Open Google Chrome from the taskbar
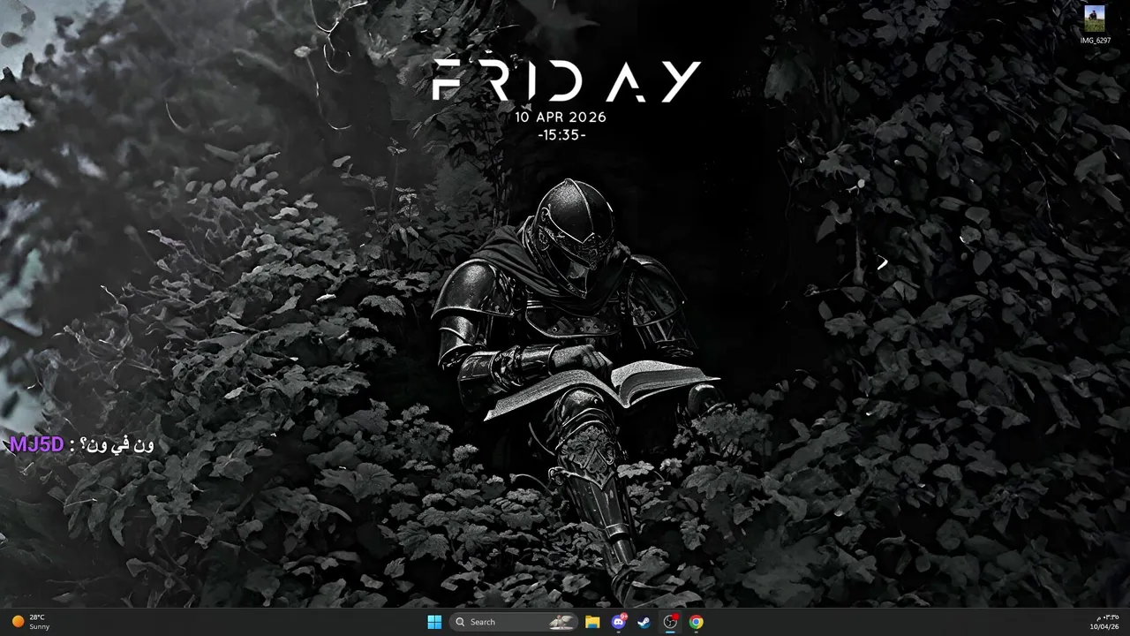This screenshot has height=636, width=1130. tap(697, 622)
